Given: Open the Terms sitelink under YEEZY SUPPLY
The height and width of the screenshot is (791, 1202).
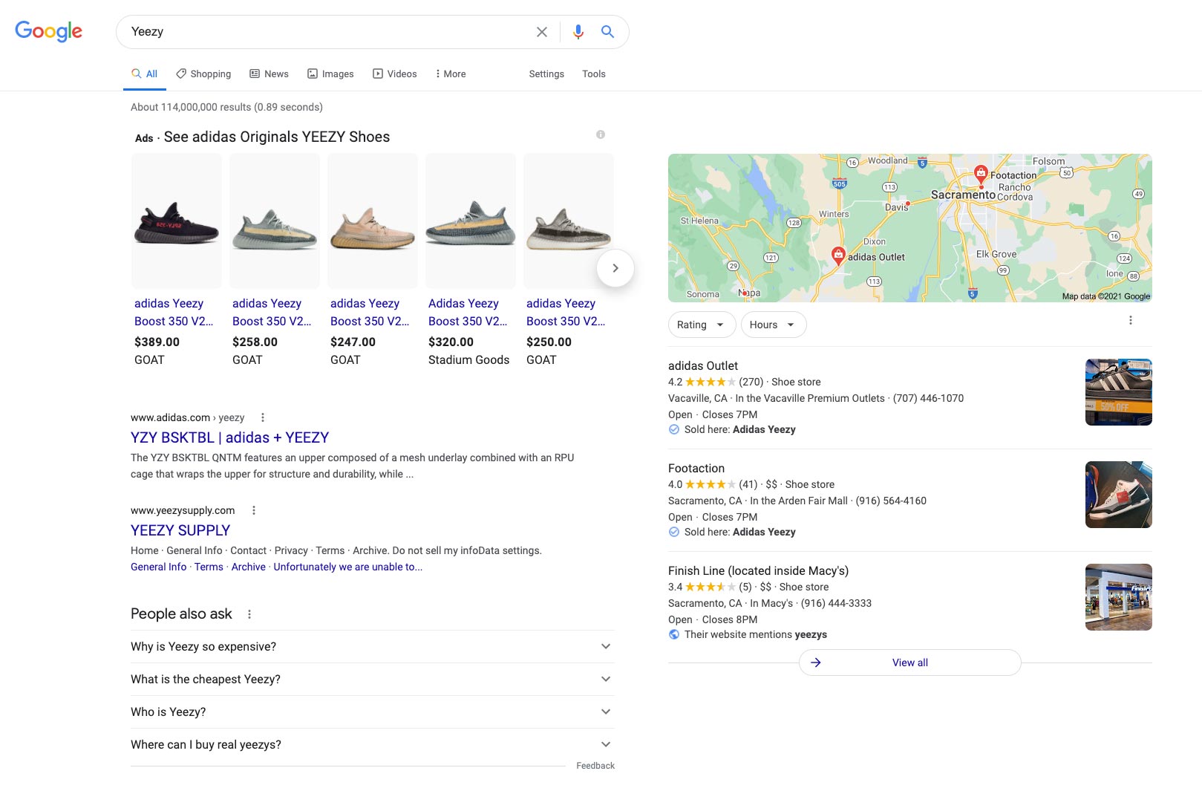Looking at the screenshot, I should [x=209, y=567].
